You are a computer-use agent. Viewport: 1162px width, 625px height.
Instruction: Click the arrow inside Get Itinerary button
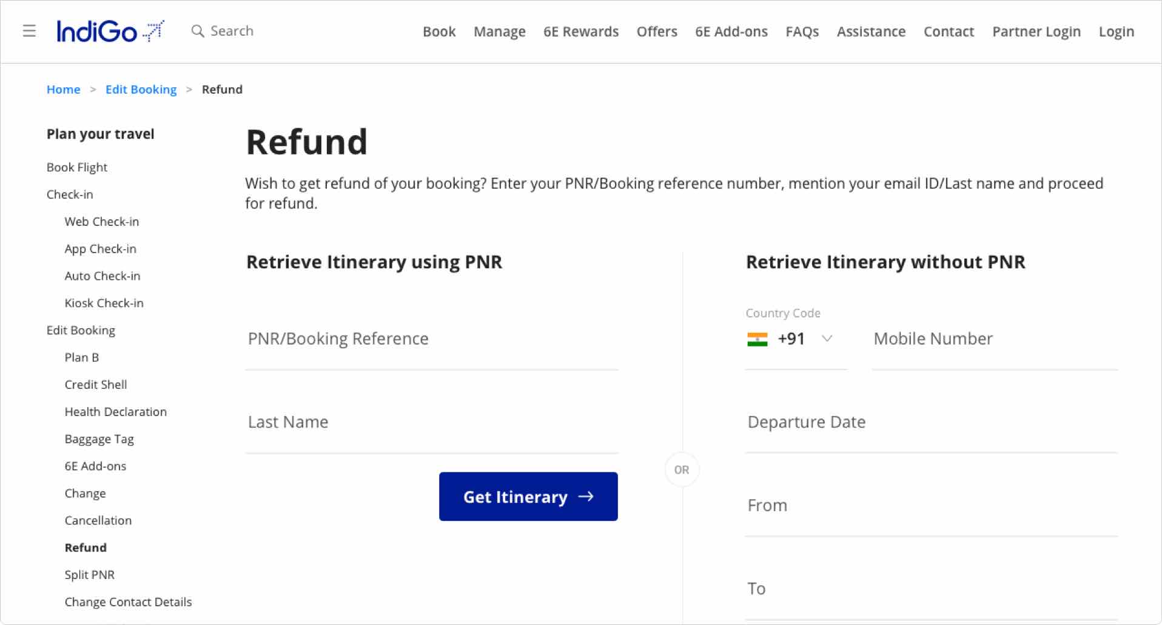click(x=585, y=497)
